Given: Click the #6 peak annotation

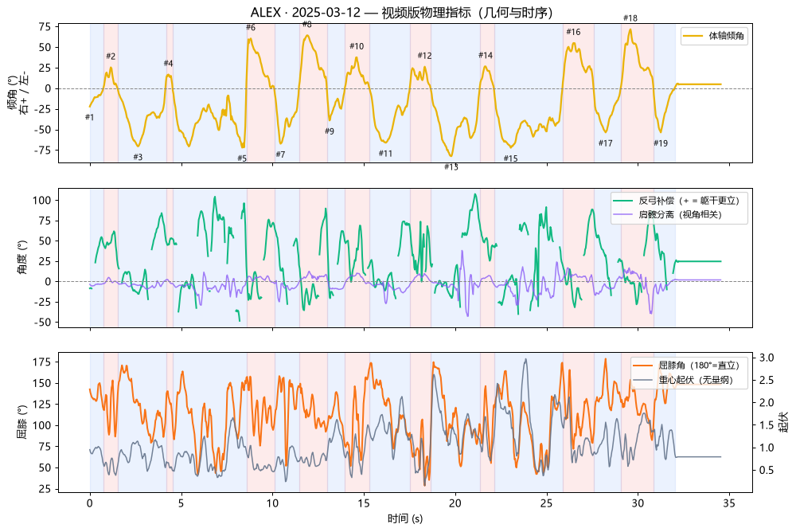Looking at the screenshot, I should pyautogui.click(x=251, y=27).
